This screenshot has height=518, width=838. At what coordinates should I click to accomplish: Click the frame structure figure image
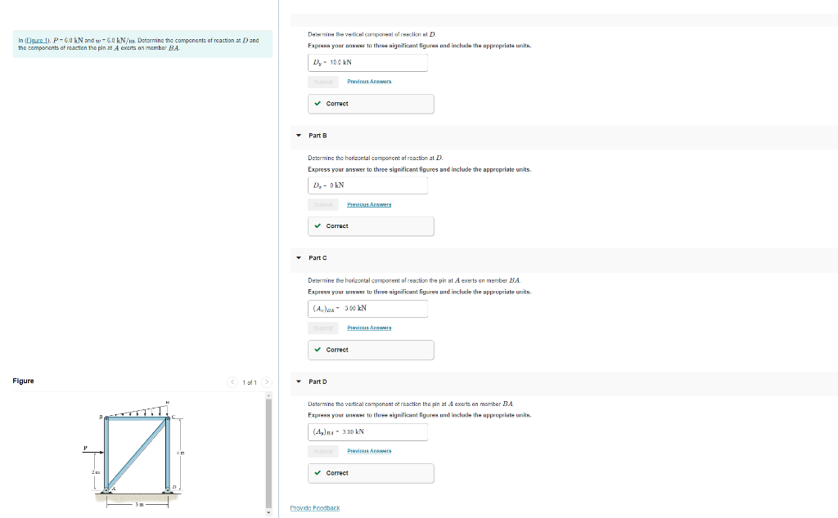coord(135,453)
